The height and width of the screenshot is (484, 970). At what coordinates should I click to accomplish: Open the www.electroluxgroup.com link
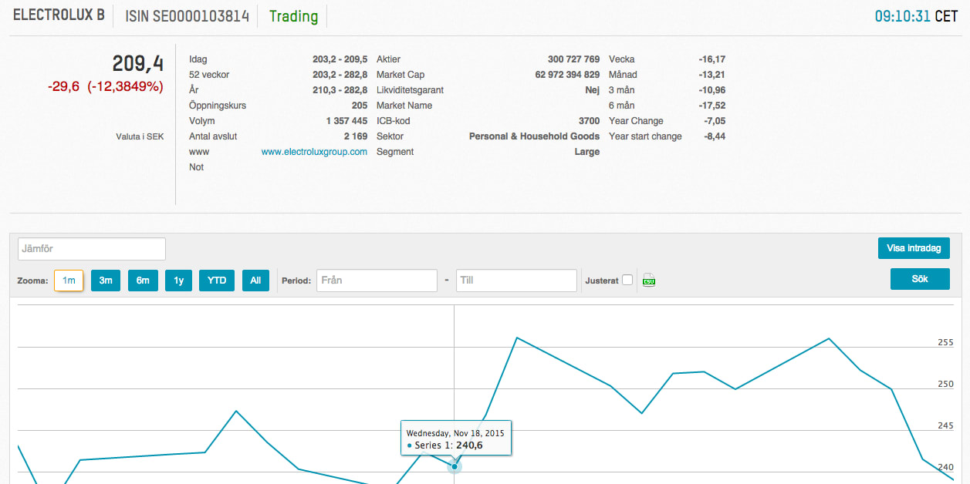tap(314, 152)
